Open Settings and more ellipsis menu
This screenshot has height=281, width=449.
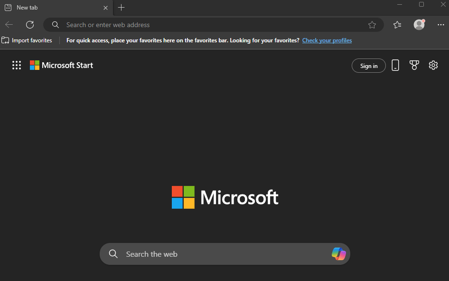pyautogui.click(x=441, y=25)
